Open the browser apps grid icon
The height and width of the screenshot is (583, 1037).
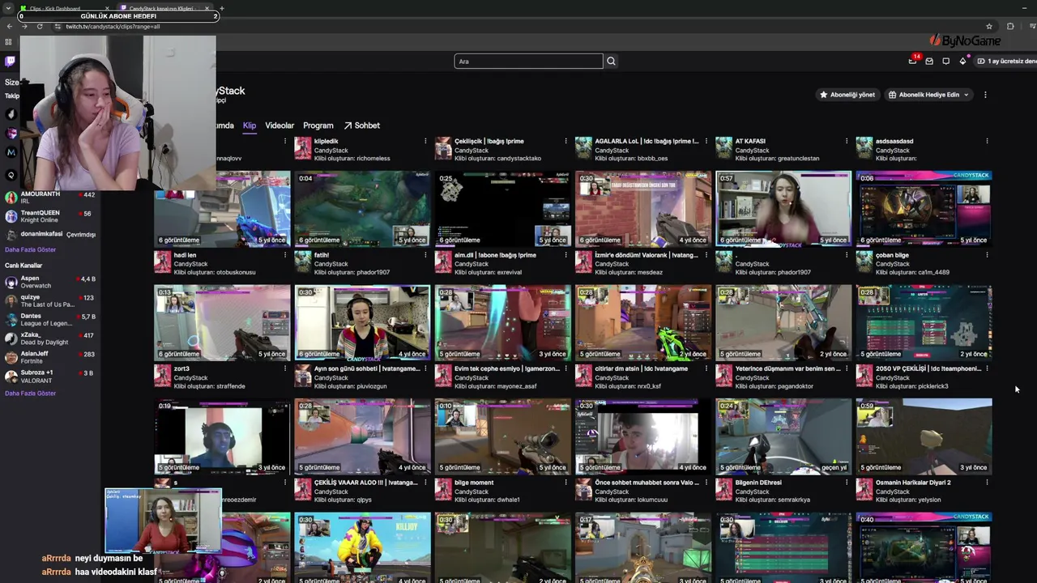tap(8, 42)
